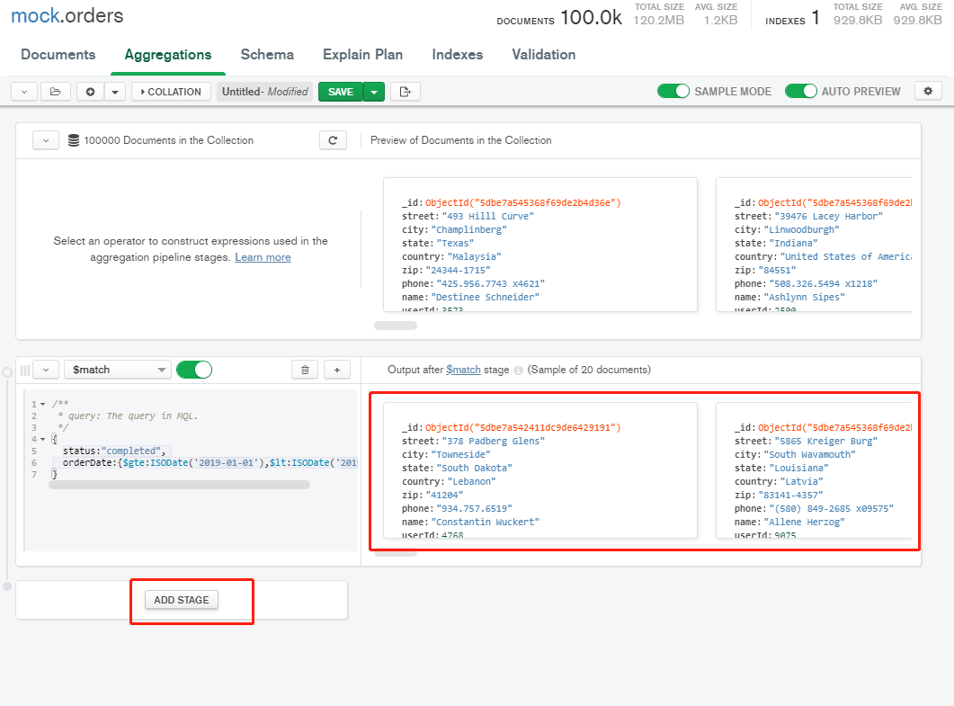The height and width of the screenshot is (706, 954).
Task: Click the Untitled- Modified pipeline name
Action: pyautogui.click(x=264, y=92)
